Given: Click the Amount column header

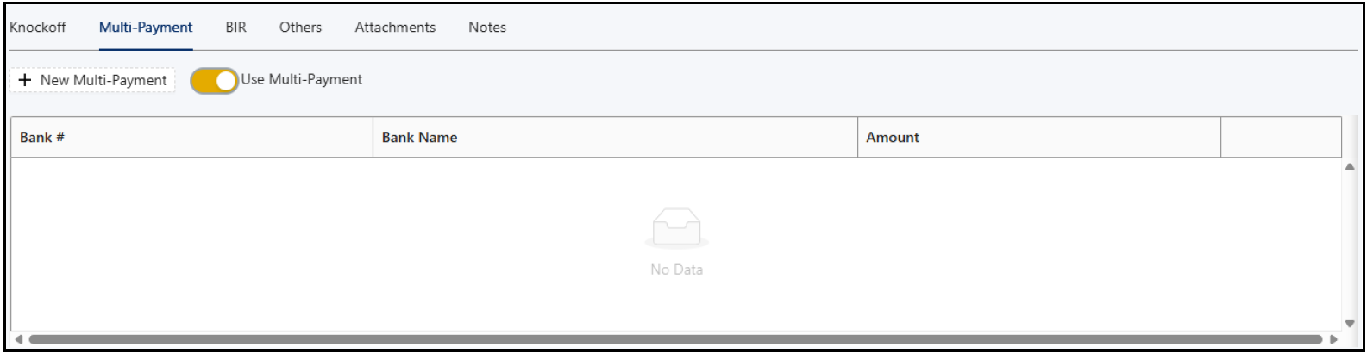Looking at the screenshot, I should tap(1039, 137).
